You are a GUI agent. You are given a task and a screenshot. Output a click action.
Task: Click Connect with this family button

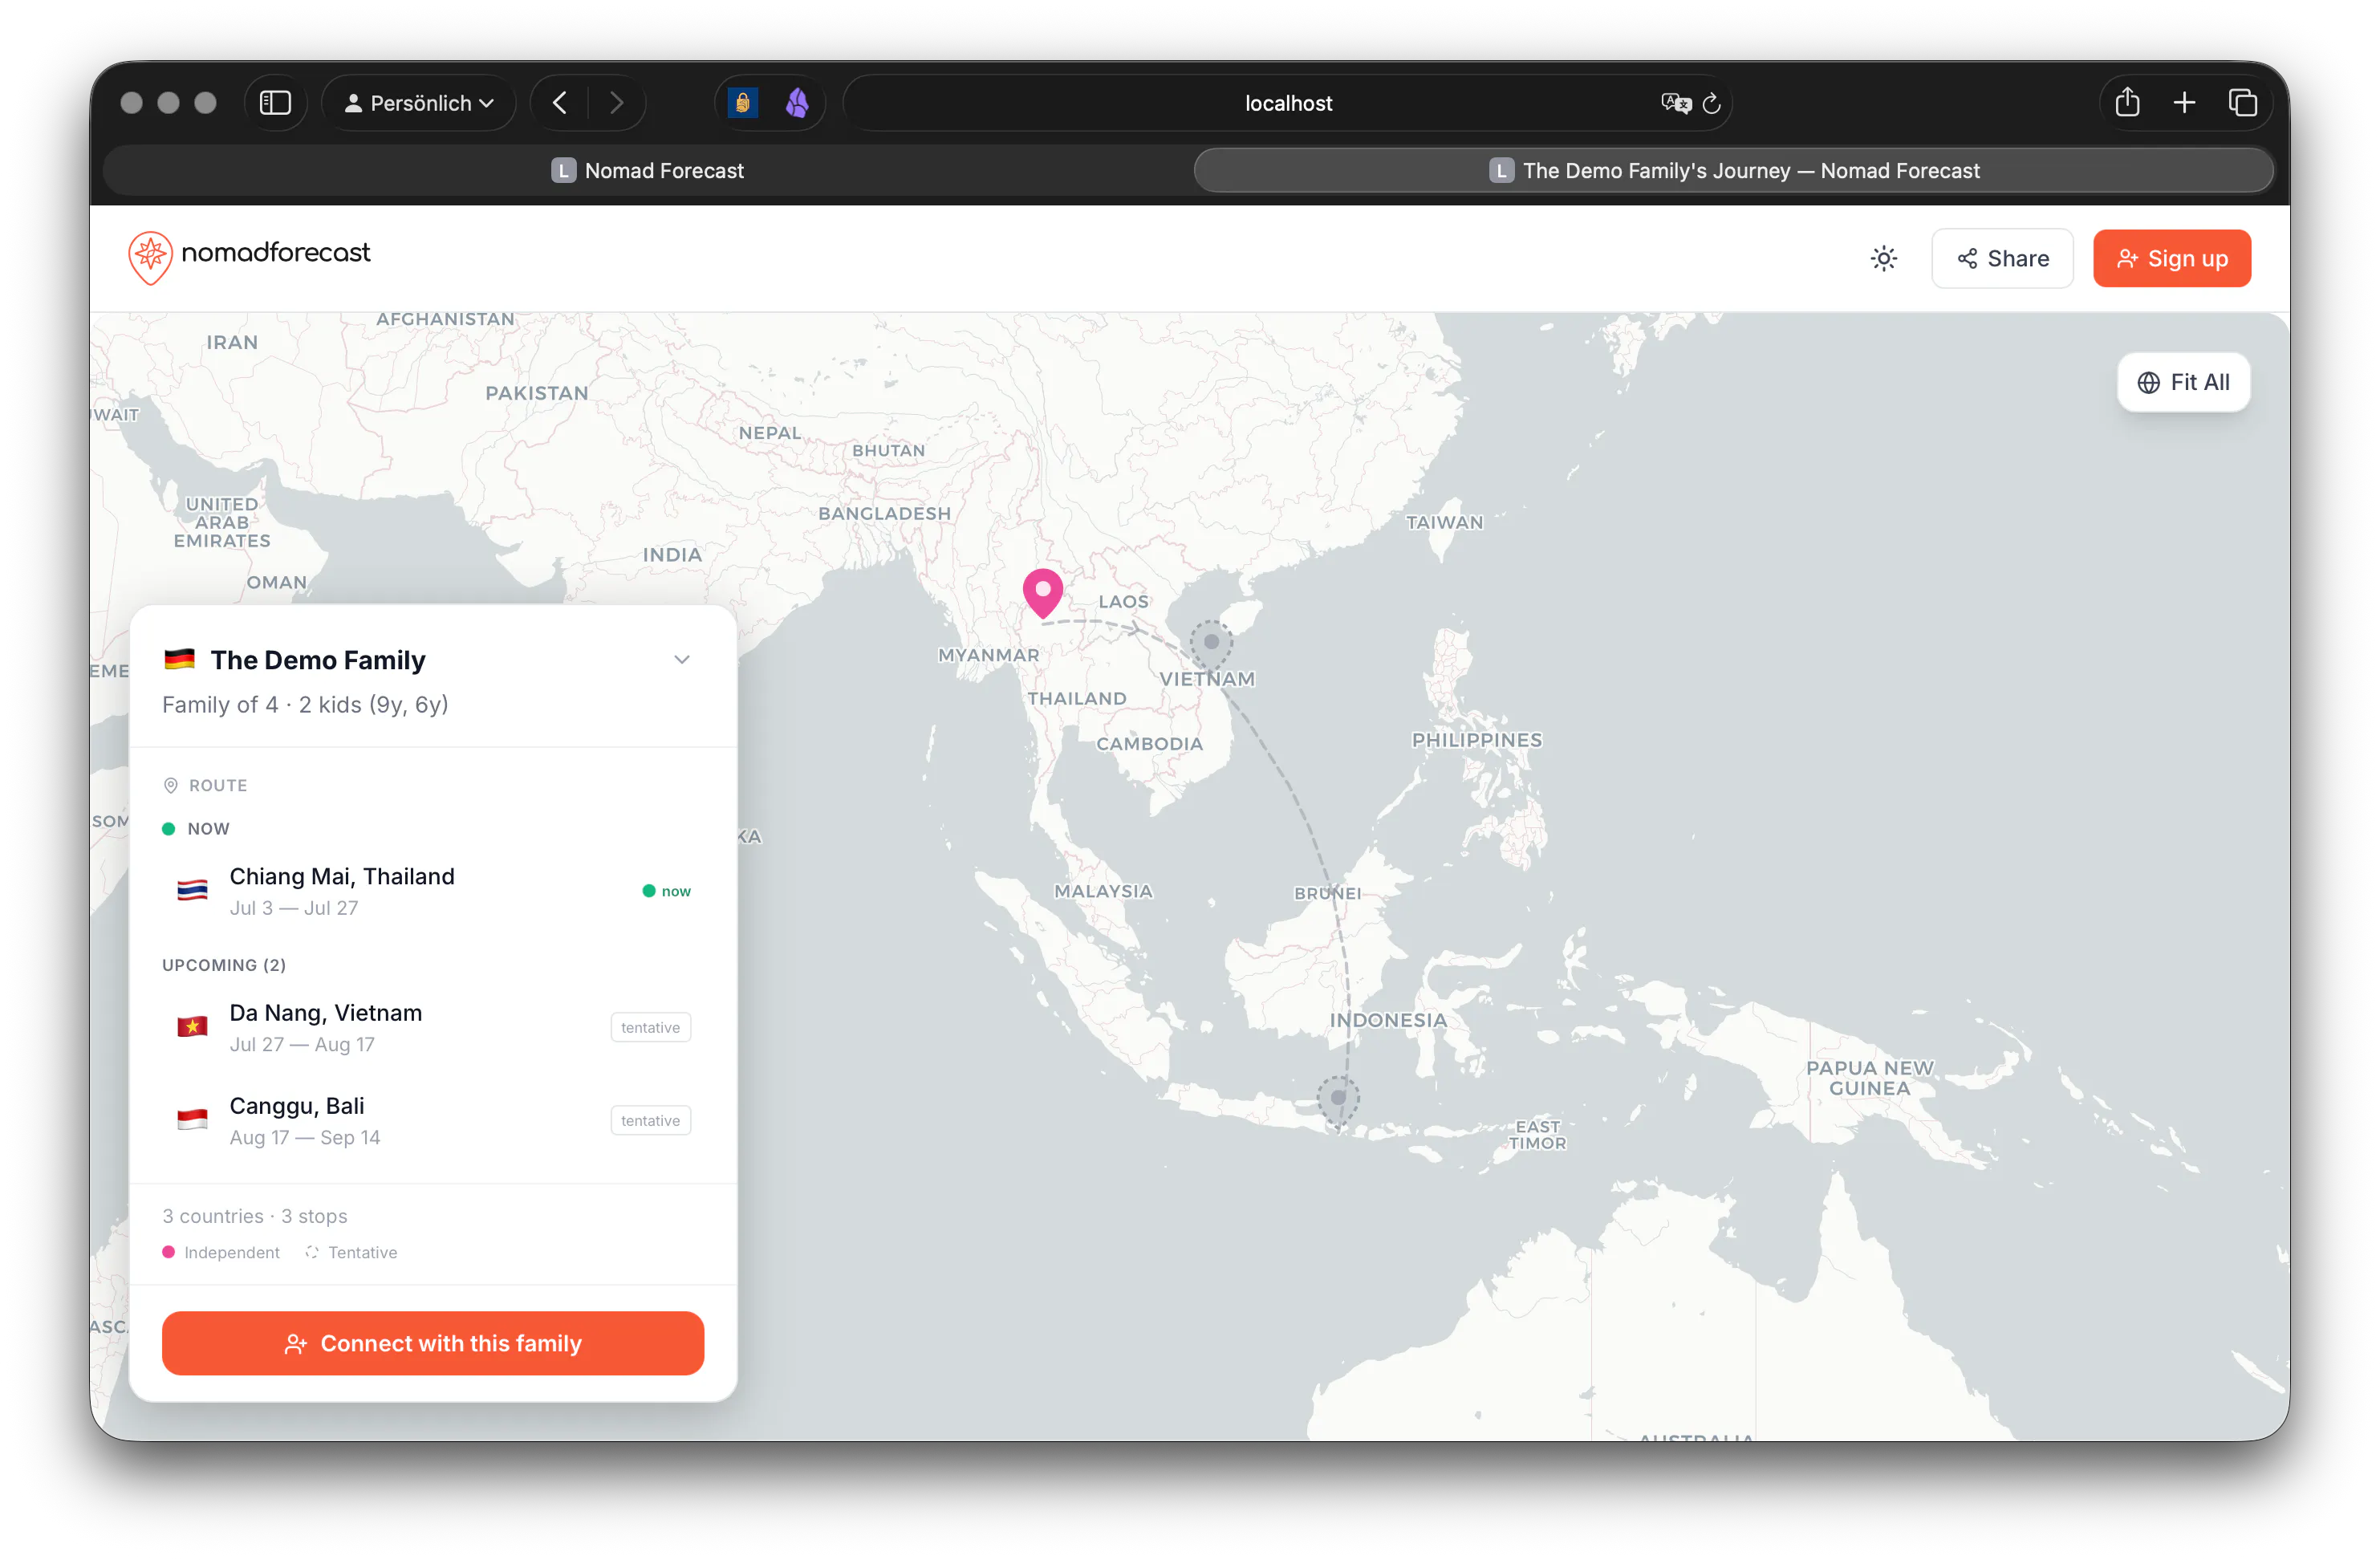[x=433, y=1343]
